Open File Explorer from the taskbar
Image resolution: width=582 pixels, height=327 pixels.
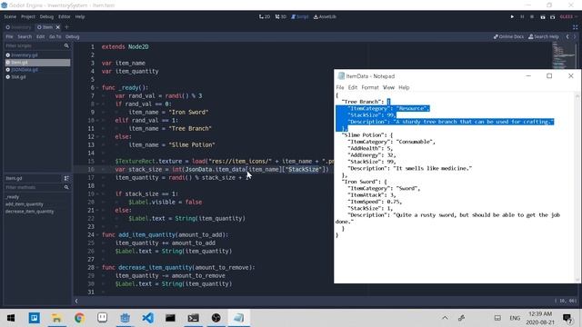[56, 318]
